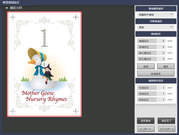Click the エクスポート button
The width and height of the screenshot is (179, 135).
tap(167, 129)
